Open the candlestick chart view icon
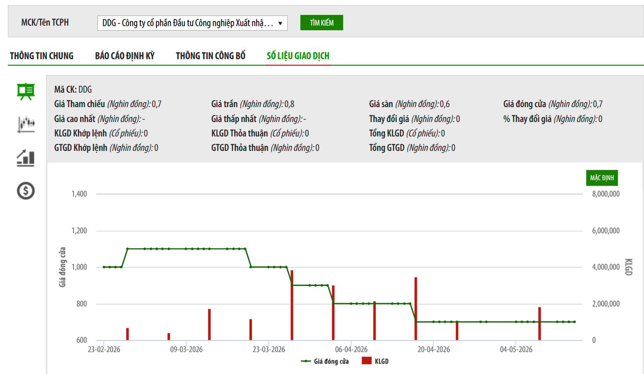Image resolution: width=644 pixels, height=374 pixels. pos(25,124)
